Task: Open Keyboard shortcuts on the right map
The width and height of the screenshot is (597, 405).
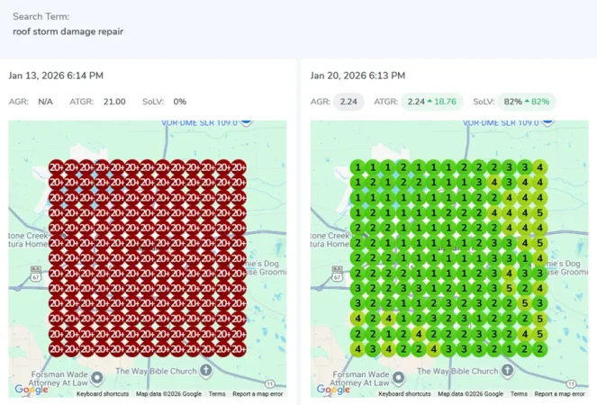Action: click(x=404, y=394)
